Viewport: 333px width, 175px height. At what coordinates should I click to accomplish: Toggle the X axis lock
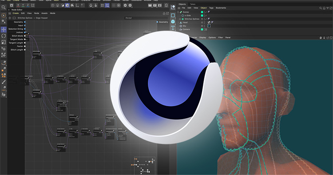(x=18, y=5)
